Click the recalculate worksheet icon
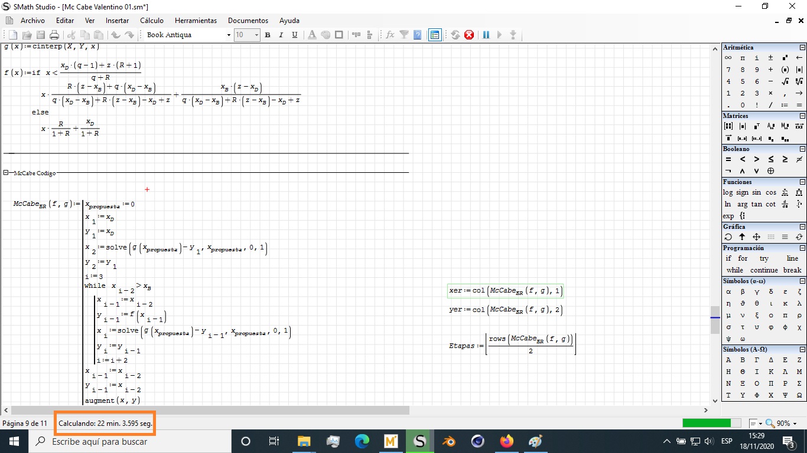 click(455, 35)
